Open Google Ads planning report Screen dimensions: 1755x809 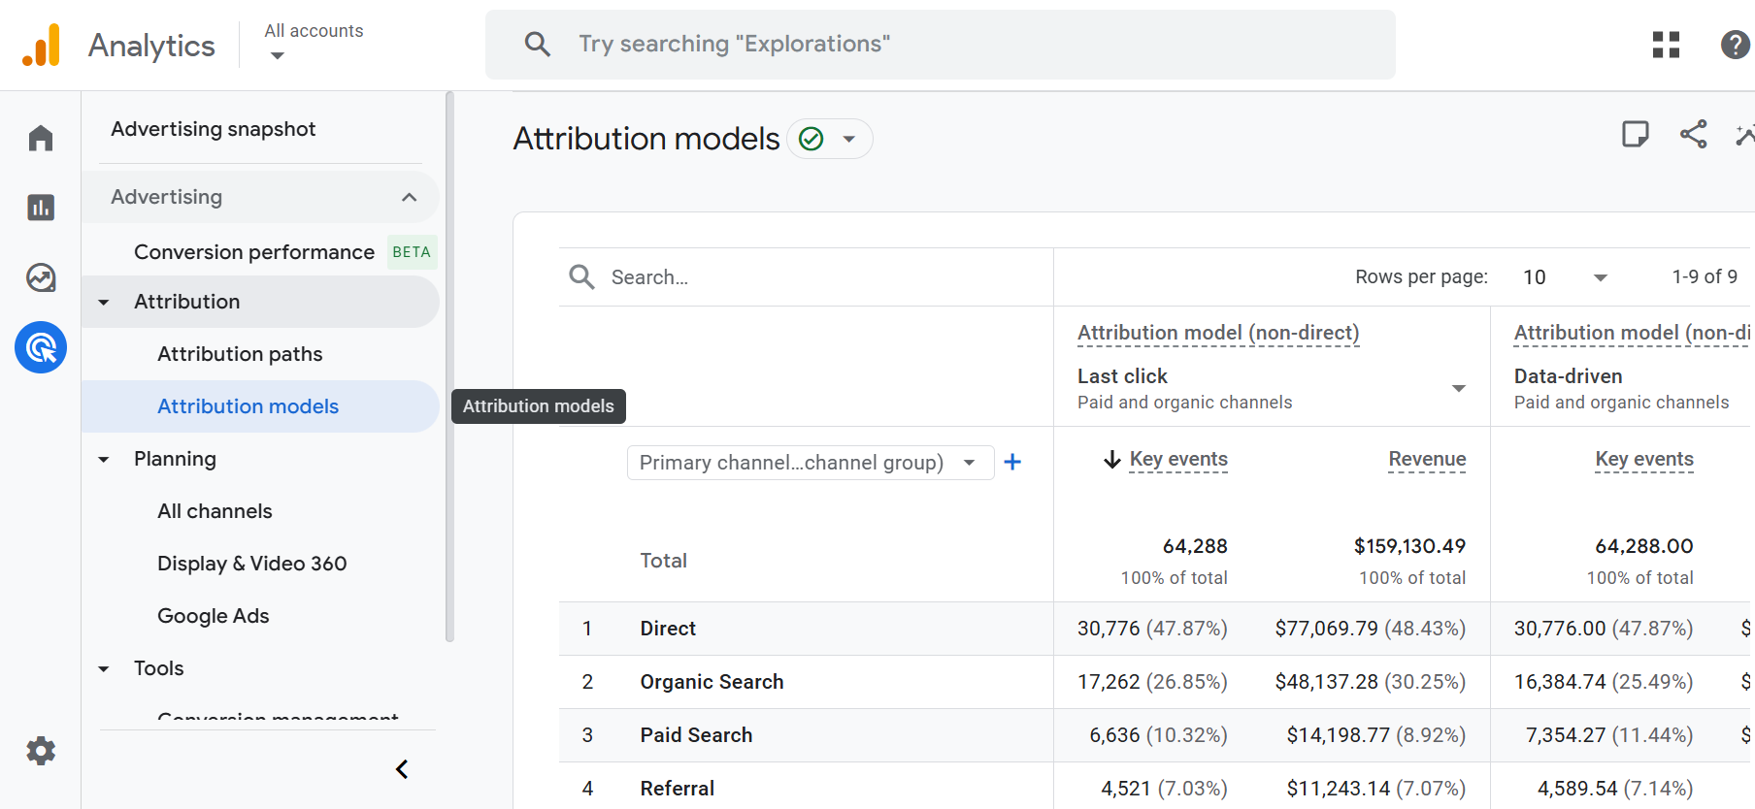click(x=213, y=616)
